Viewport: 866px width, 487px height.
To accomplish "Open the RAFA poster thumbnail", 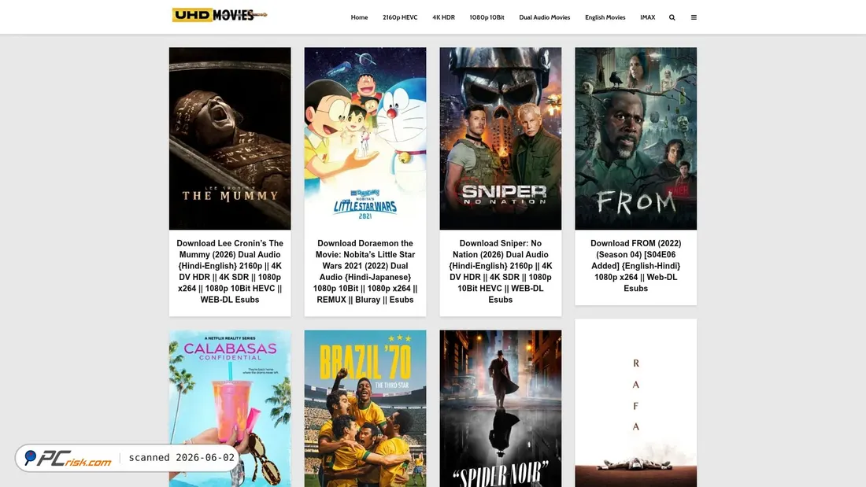I will click(635, 403).
